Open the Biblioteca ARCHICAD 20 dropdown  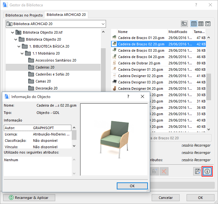tap(103, 24)
